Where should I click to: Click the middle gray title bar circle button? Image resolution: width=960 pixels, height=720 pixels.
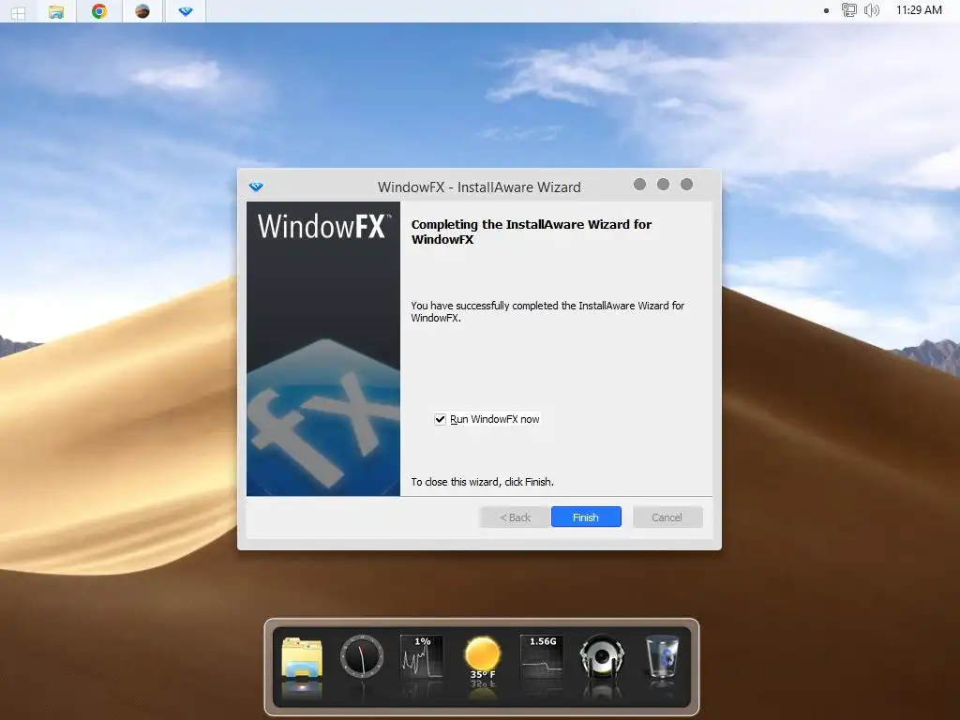[663, 185]
